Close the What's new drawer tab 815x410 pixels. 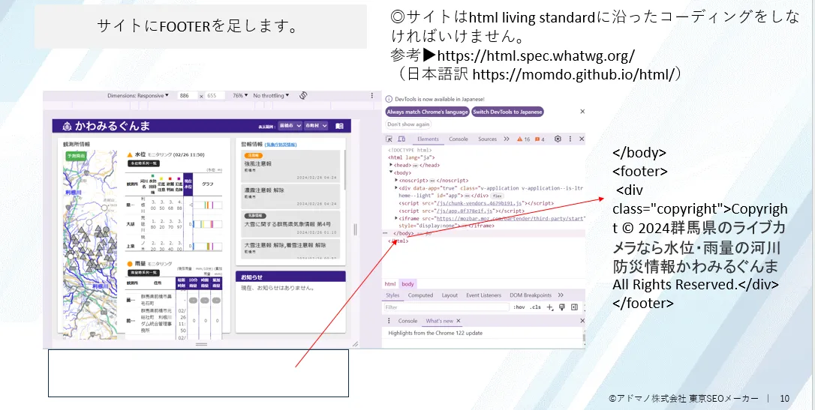coord(458,321)
